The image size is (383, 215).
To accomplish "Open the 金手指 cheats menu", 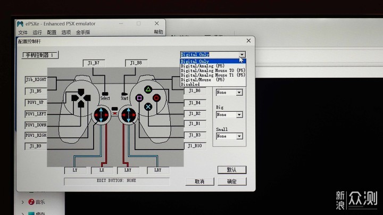I will point(83,32).
